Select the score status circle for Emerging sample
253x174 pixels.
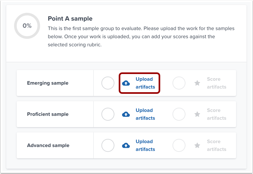click(x=179, y=83)
